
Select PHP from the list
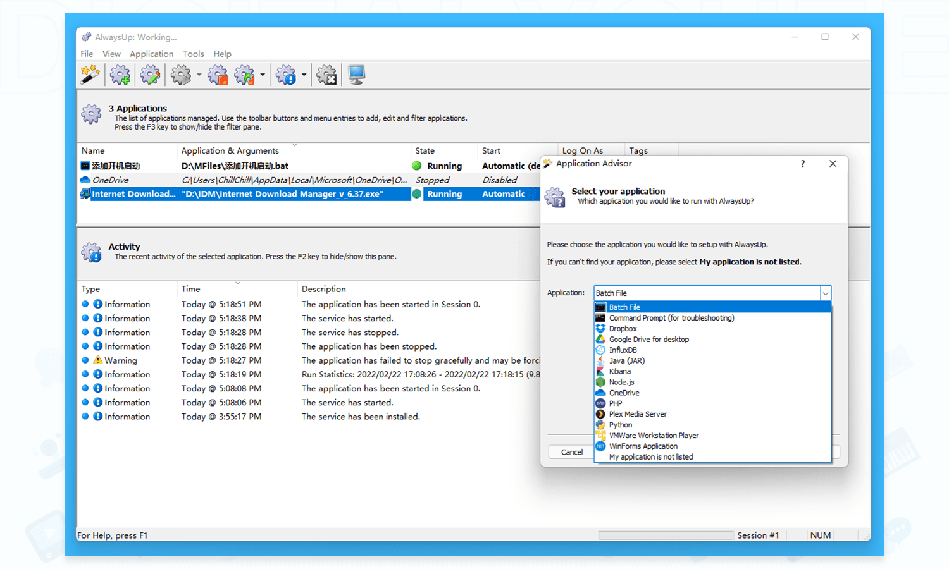coord(712,403)
